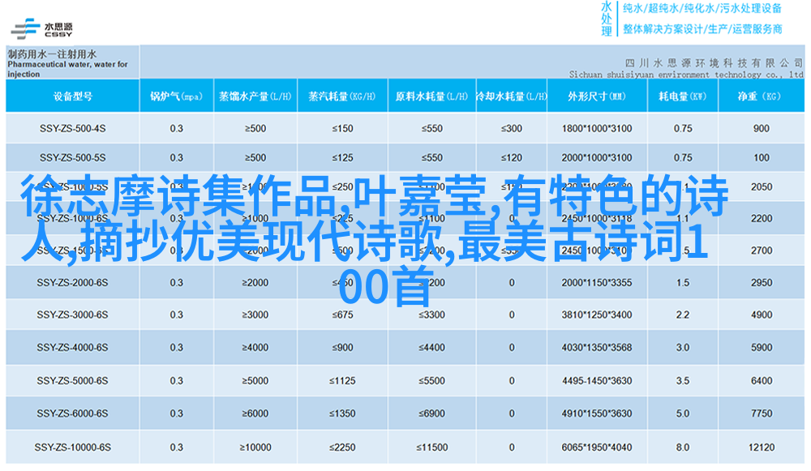The image size is (811, 471).
Task: Click net weight value 2700
Action: coord(762,250)
